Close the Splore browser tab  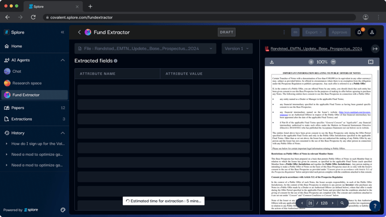pos(77,7)
